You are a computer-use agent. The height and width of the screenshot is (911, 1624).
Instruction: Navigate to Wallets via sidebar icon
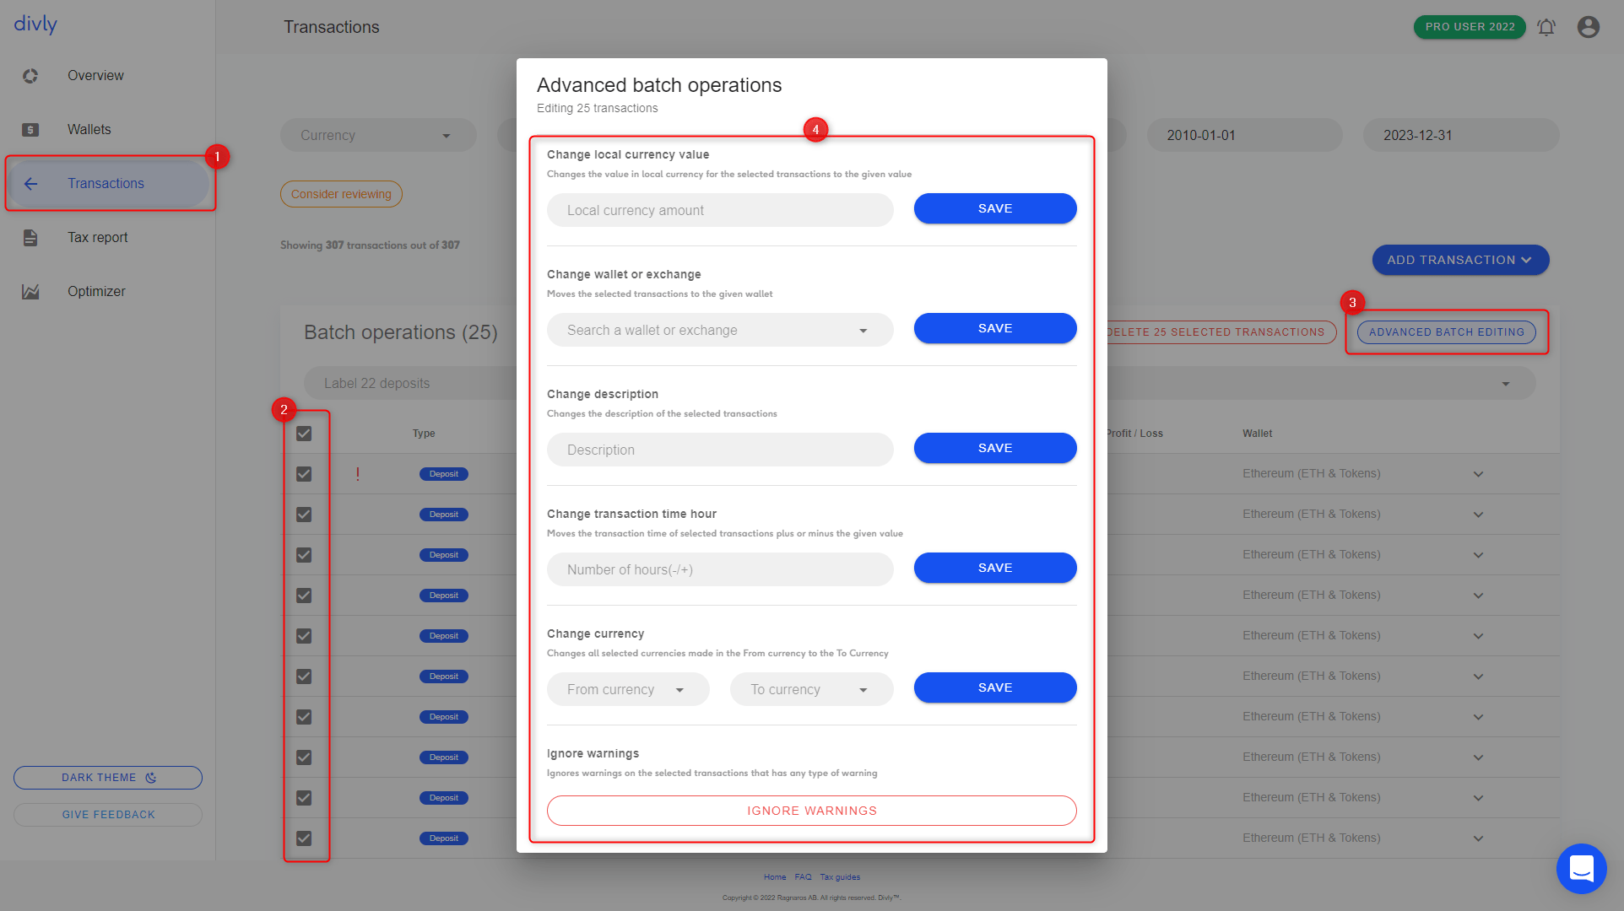coord(30,129)
